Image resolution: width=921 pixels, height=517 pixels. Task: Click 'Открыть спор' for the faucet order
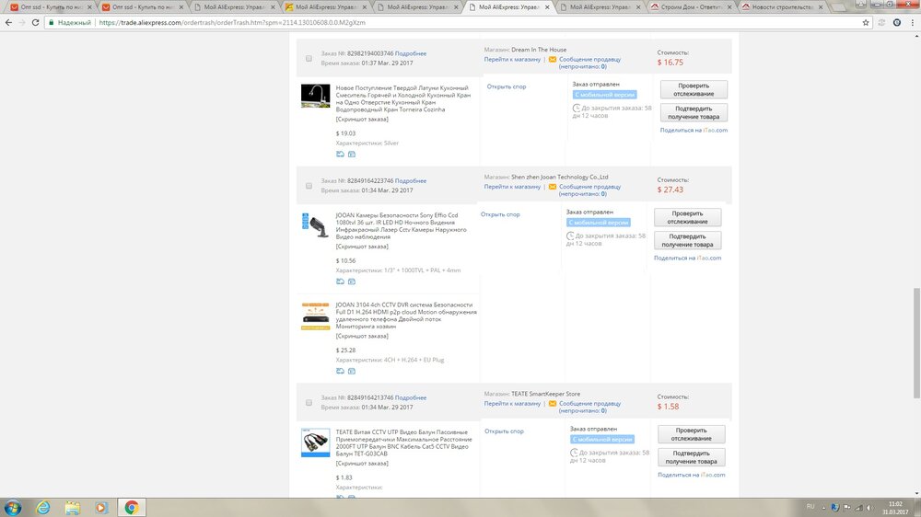click(507, 86)
